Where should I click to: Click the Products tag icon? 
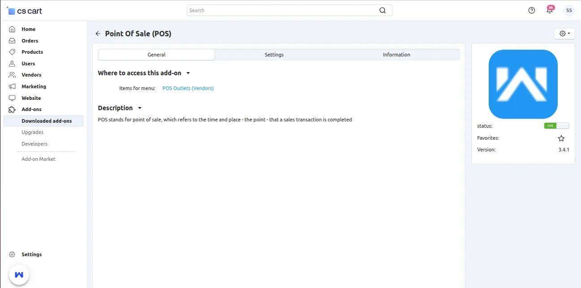pos(12,52)
